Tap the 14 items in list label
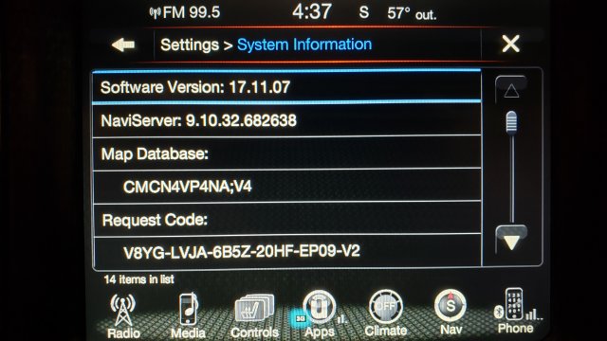Image resolution: width=607 pixels, height=341 pixels. [138, 279]
